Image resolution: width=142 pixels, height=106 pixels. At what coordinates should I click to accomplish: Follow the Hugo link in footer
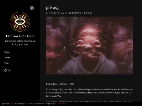12,104
